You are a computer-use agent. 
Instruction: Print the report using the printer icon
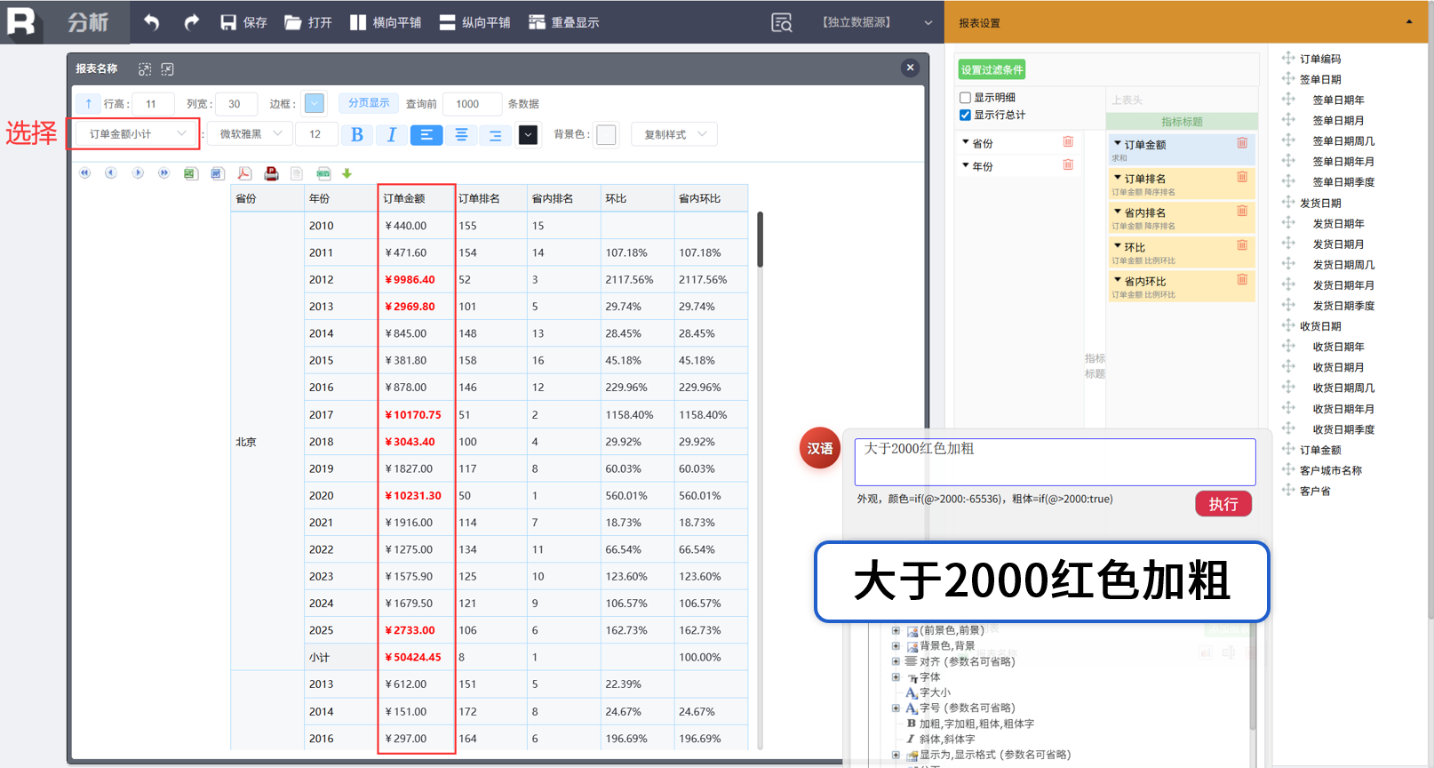(272, 173)
